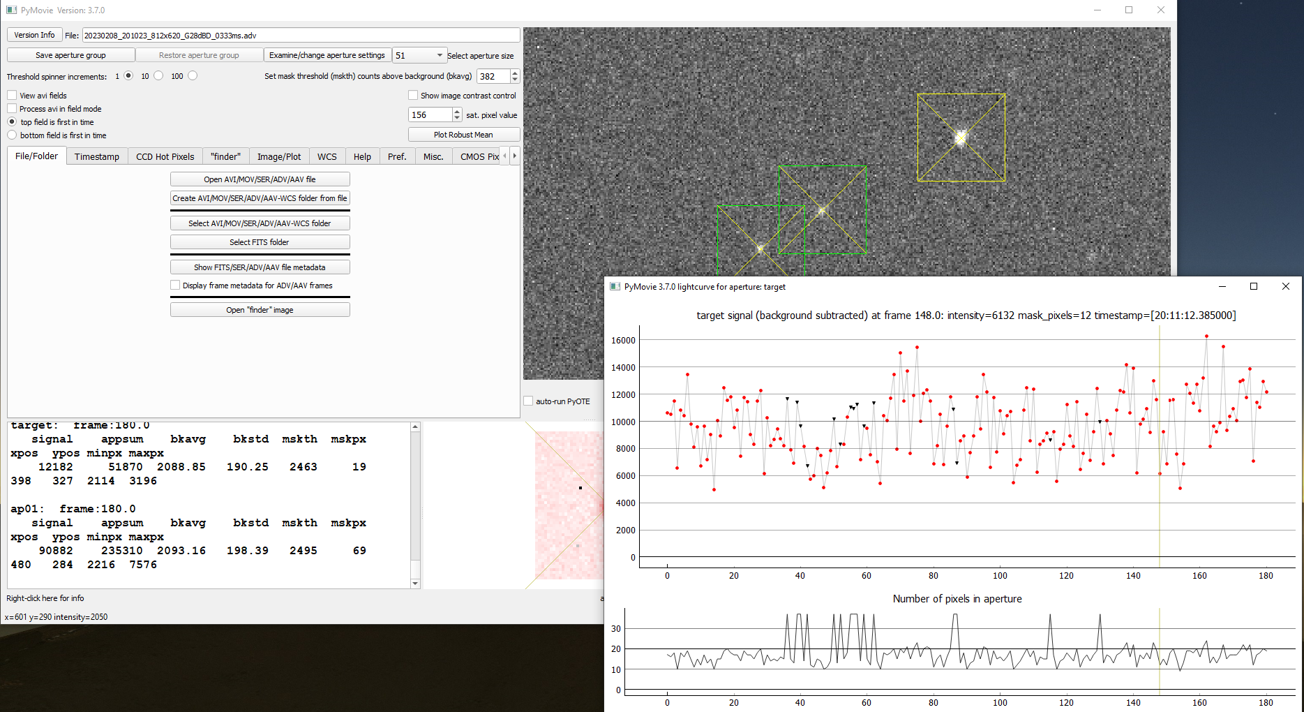This screenshot has height=712, width=1304.
Task: Close the lightcurve for aperture target window
Action: (x=1286, y=286)
